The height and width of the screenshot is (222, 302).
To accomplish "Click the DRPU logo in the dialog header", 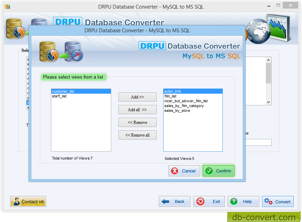I will [152, 46].
